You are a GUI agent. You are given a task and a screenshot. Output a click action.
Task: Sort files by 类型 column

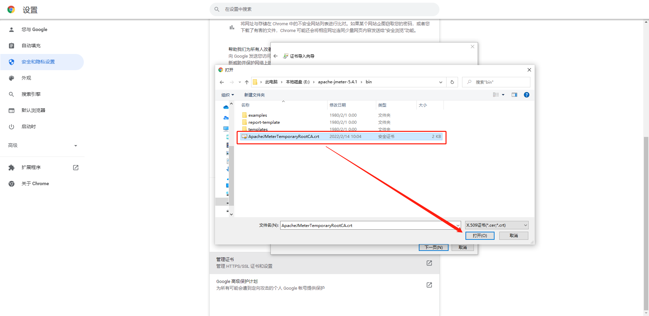pos(396,105)
